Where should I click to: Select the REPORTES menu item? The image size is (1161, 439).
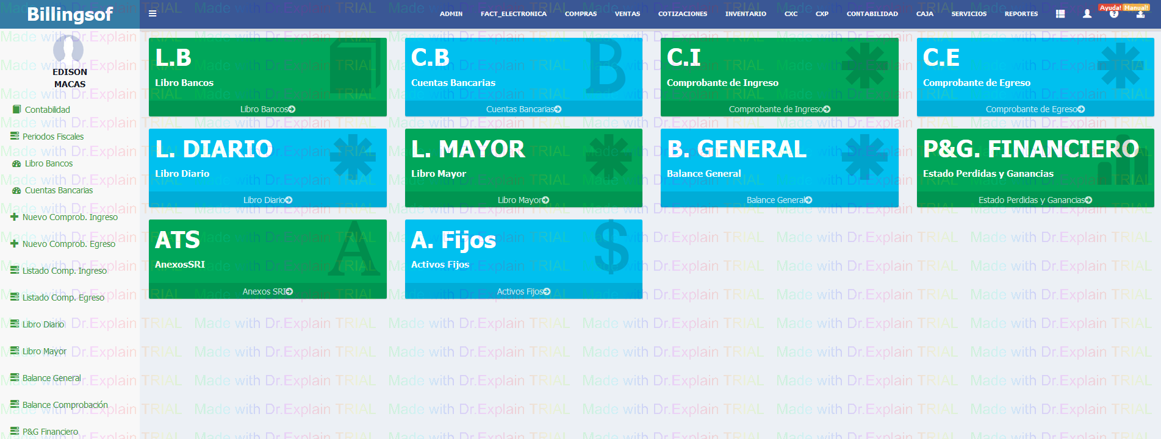point(1021,13)
